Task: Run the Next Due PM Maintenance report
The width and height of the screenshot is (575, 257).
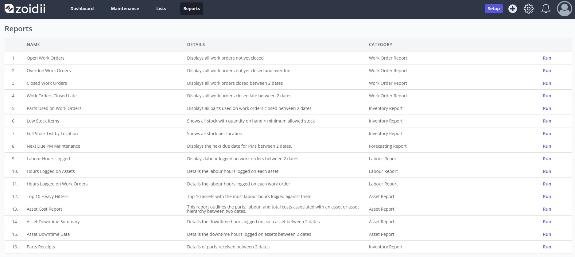Action: (547, 146)
